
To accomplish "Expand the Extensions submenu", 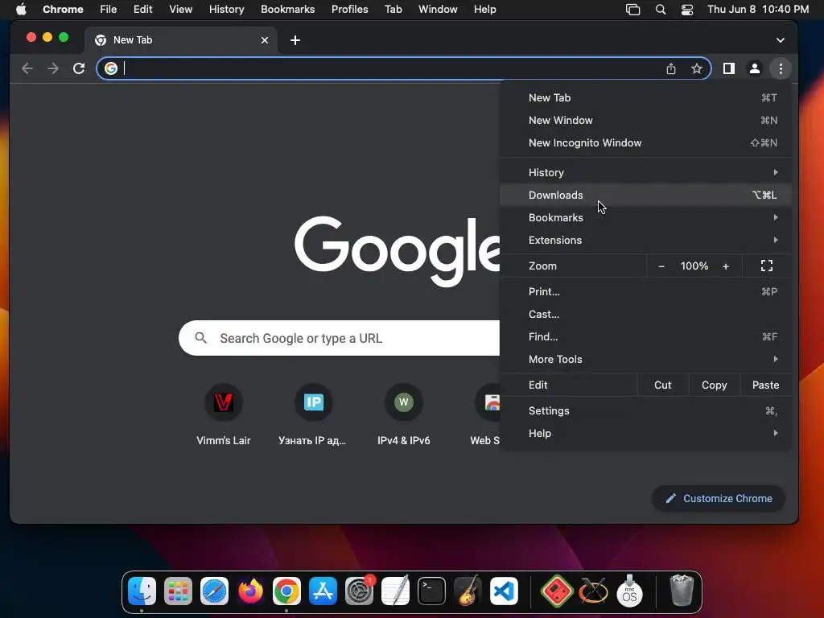I will [x=645, y=240].
